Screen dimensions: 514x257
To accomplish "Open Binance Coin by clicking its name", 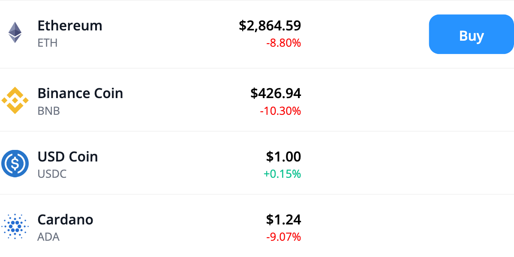I will (80, 93).
